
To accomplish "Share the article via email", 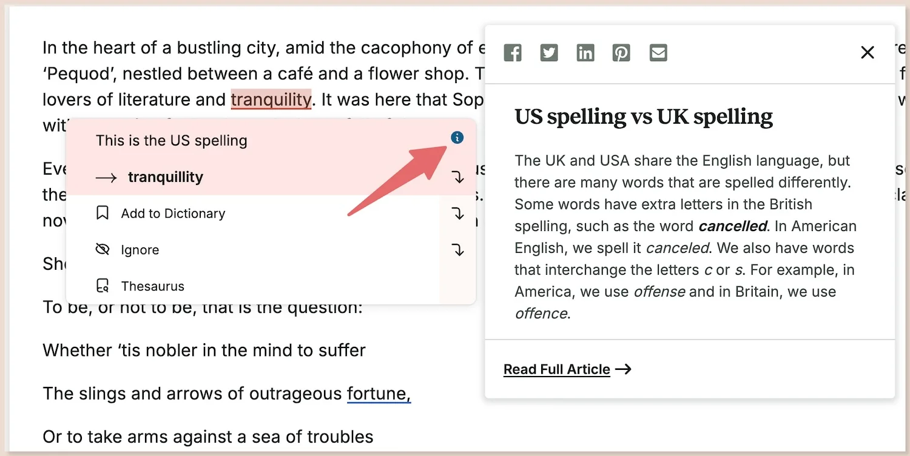I will (658, 53).
